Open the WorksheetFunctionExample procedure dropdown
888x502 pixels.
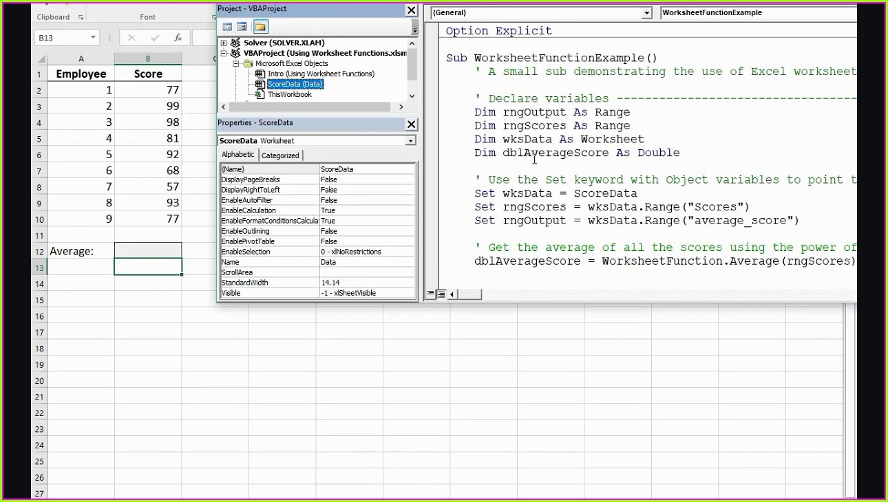coord(757,13)
